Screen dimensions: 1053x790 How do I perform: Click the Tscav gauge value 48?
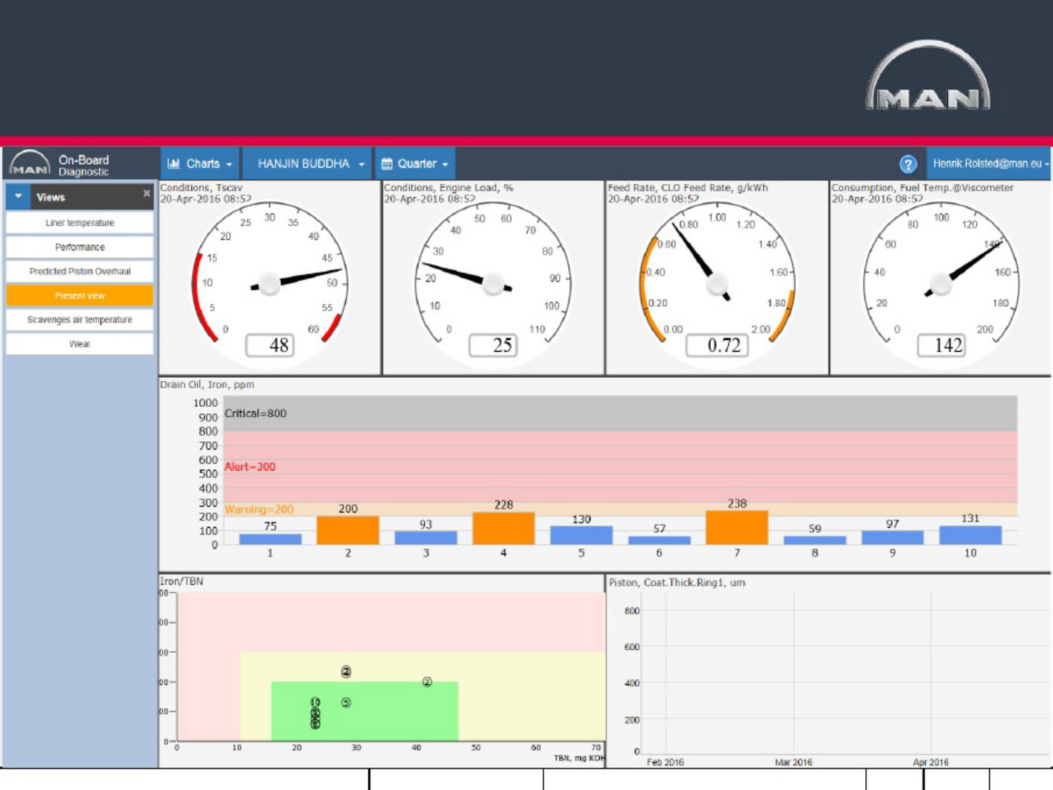[270, 345]
